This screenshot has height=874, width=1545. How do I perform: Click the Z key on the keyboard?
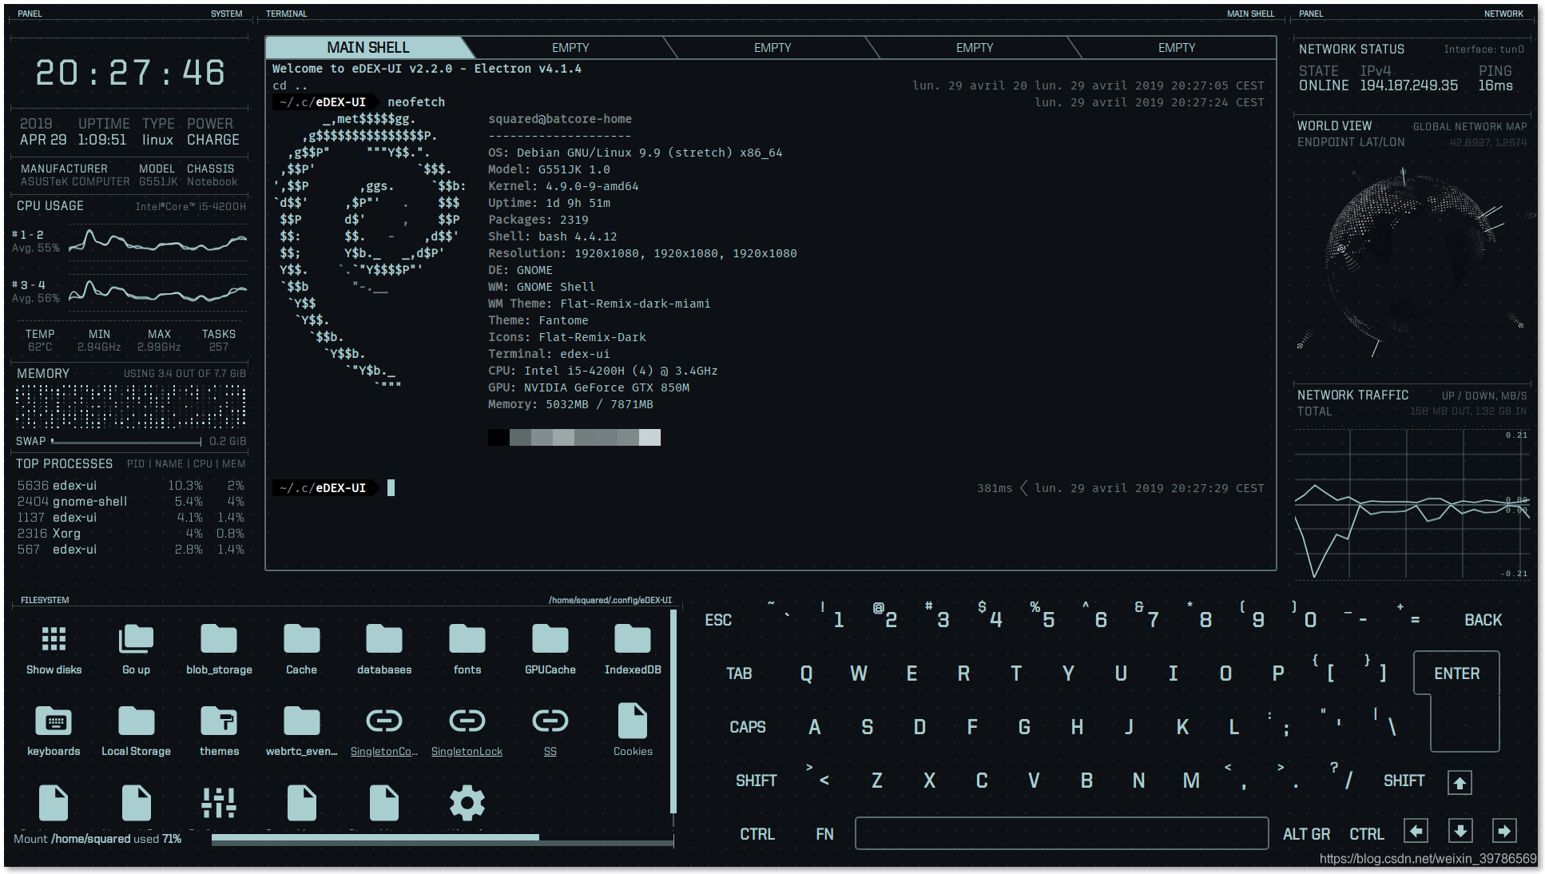877,781
